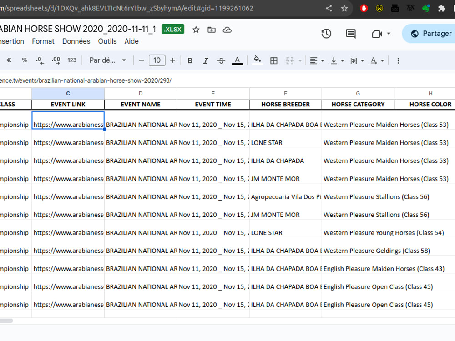Open the Données menu
Image resolution: width=455 pixels, height=341 pixels.
coord(76,41)
